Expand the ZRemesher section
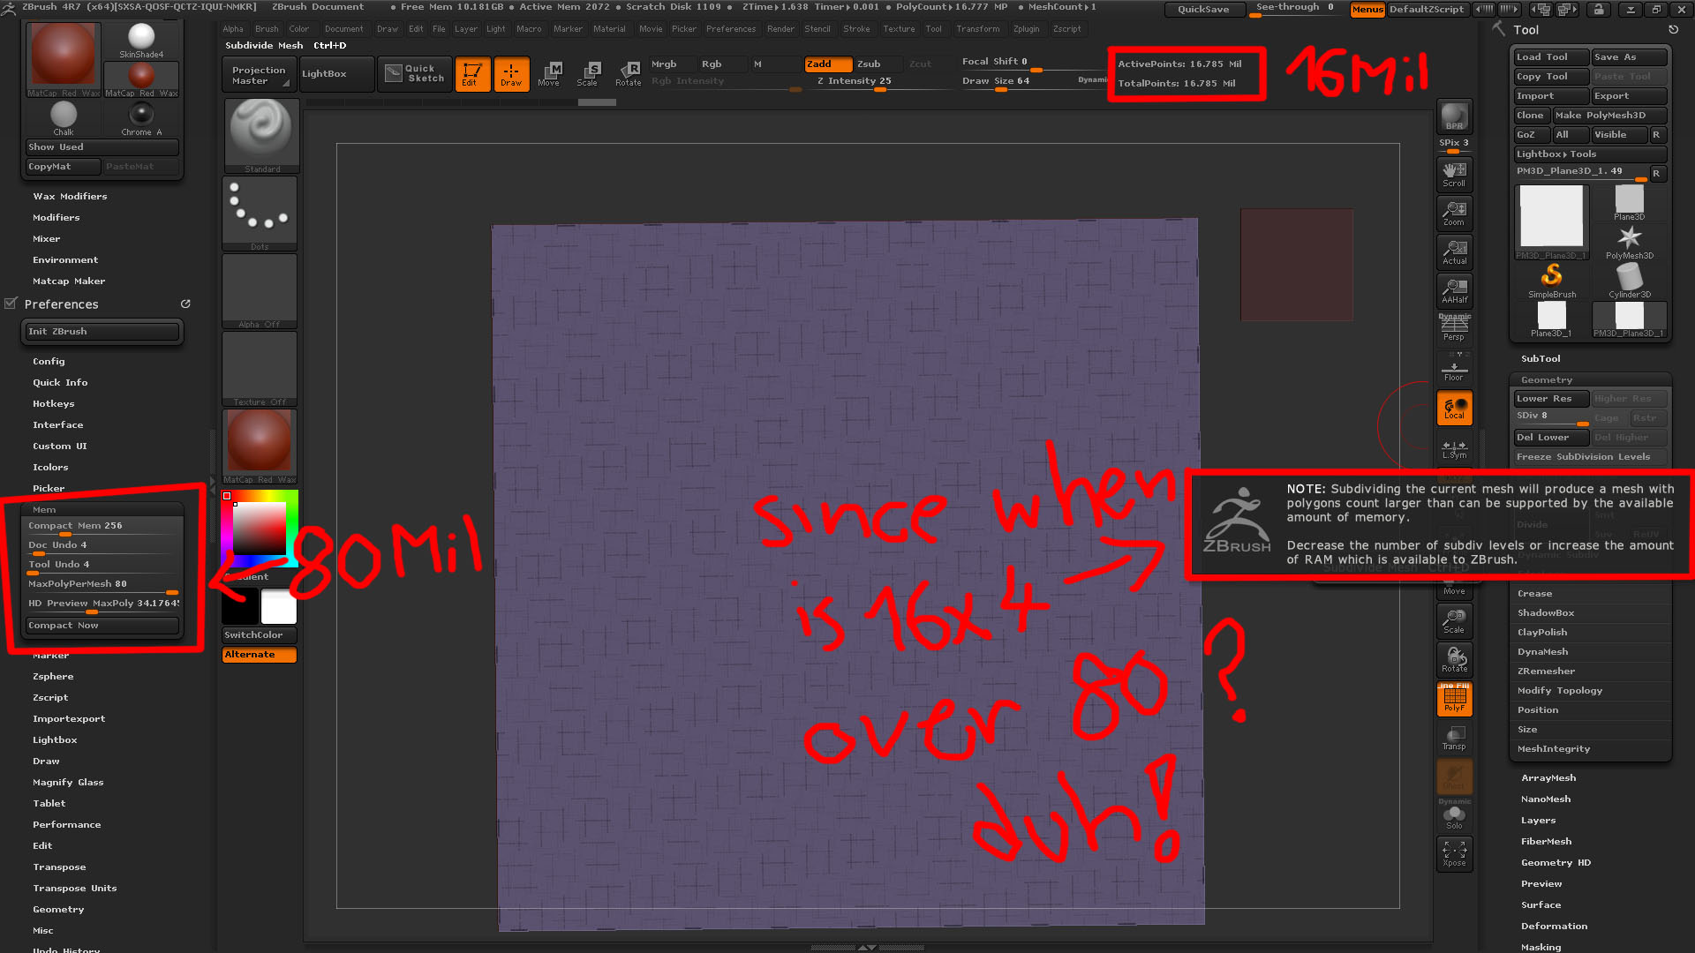1695x953 pixels. [x=1546, y=672]
